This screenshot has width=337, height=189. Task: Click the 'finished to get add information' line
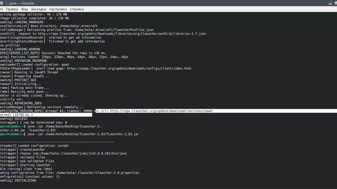click(53, 41)
